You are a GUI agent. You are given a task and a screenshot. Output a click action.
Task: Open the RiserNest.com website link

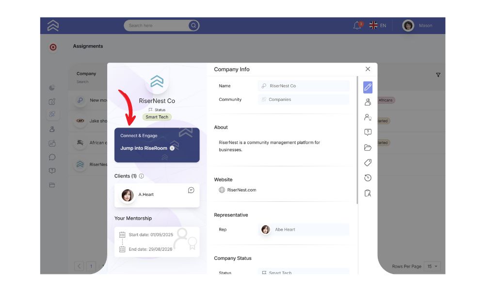point(242,190)
